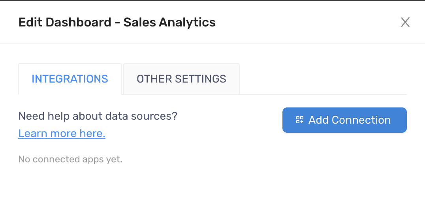Switch to the OTHER SETTINGS tab
Image resolution: width=425 pixels, height=222 pixels.
[181, 79]
